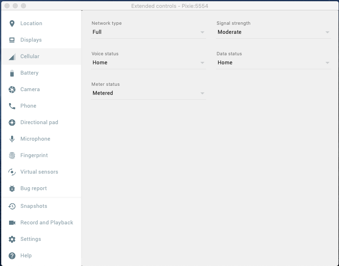Open Camera via its shutter icon
The image size is (339, 266).
(x=12, y=89)
